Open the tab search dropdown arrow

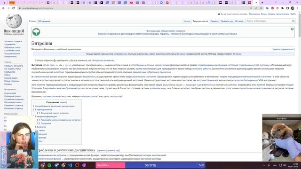click(276, 2)
